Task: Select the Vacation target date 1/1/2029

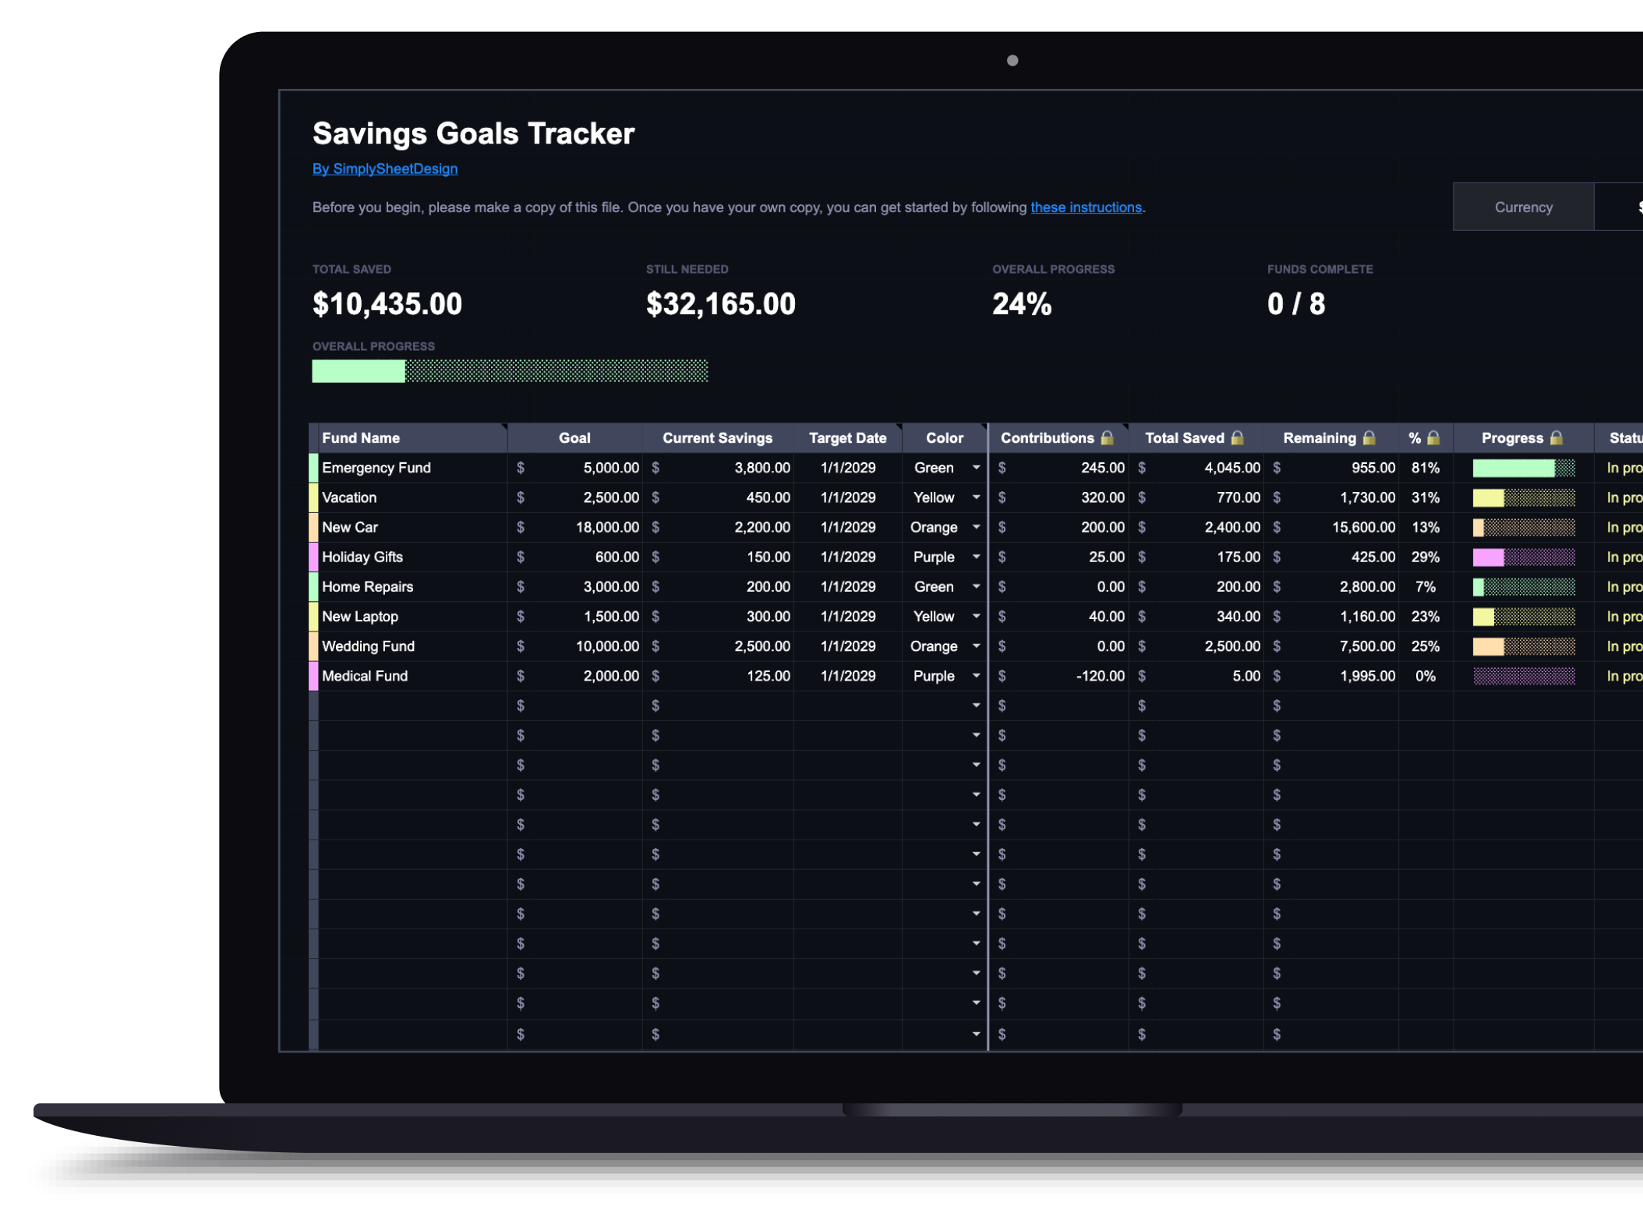Action: (848, 497)
